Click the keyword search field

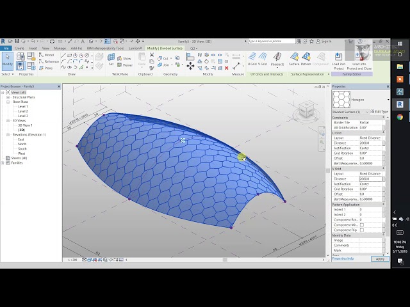(x=272, y=41)
